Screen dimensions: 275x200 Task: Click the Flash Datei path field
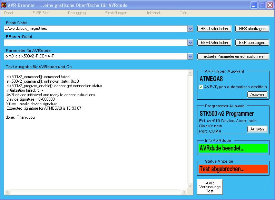[96, 29]
